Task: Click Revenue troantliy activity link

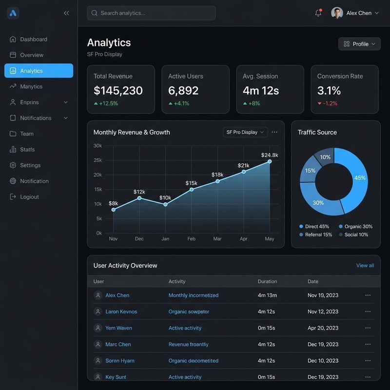Action: tap(188, 344)
